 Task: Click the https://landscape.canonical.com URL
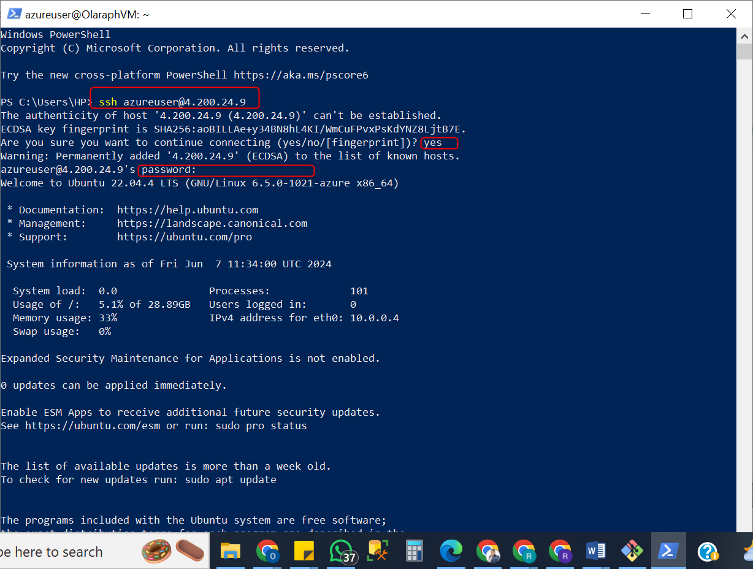212,223
